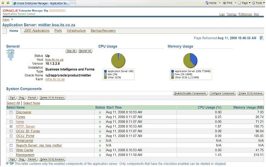Open the HTTP_Server component link
Viewport: 266px width, 167px height.
tap(25, 126)
